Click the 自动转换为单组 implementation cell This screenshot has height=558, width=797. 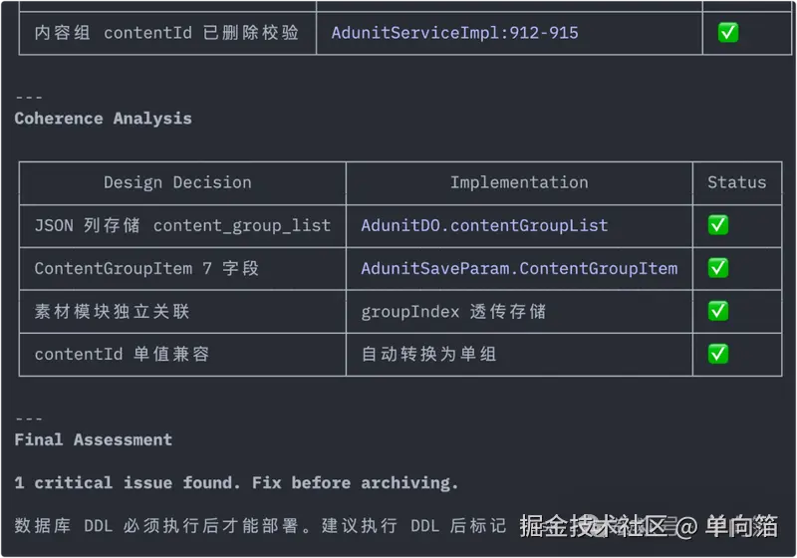point(428,354)
